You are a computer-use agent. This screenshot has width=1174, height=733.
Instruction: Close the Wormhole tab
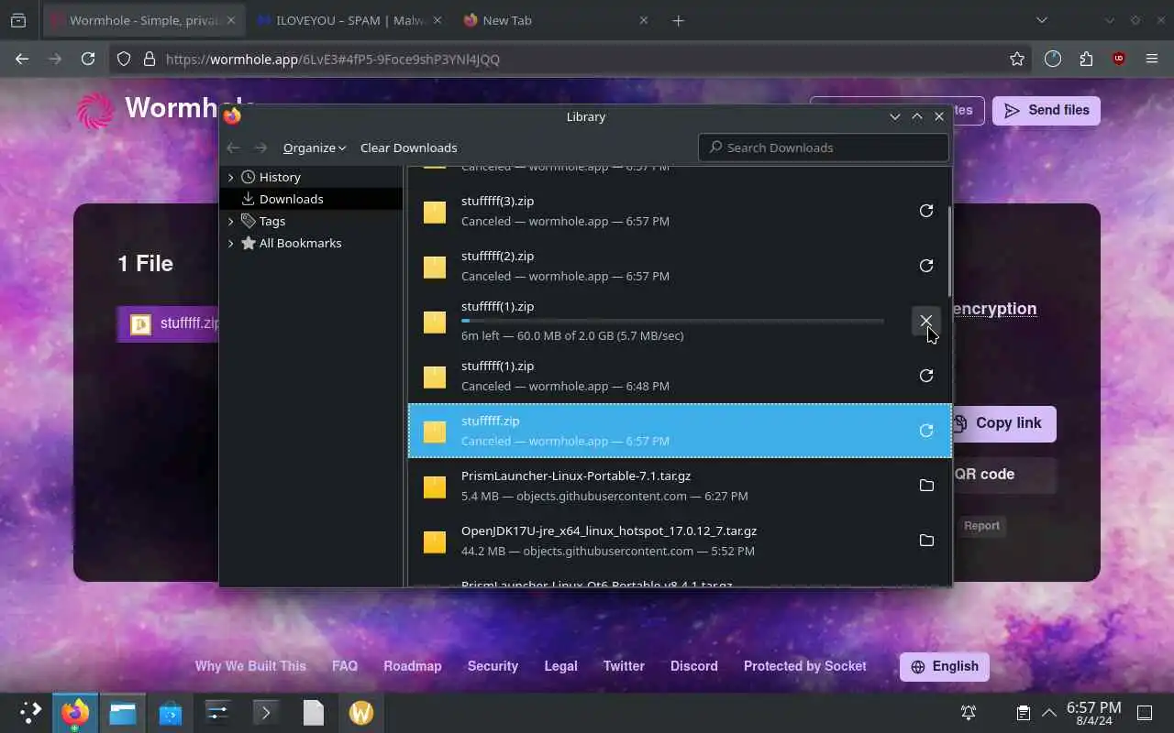(230, 20)
